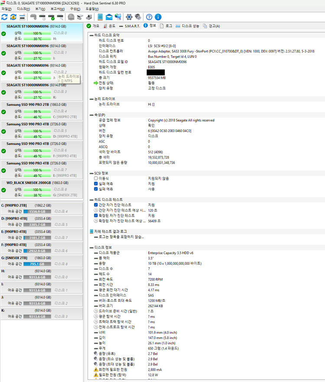Image resolution: width=325 pixels, height=382 pixels.
Task: Open the 디스크 menu
Action: [x=23, y=9]
